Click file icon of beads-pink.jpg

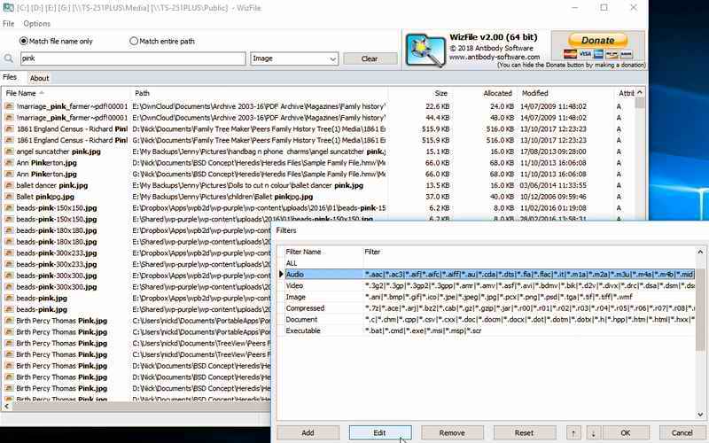coord(9,299)
